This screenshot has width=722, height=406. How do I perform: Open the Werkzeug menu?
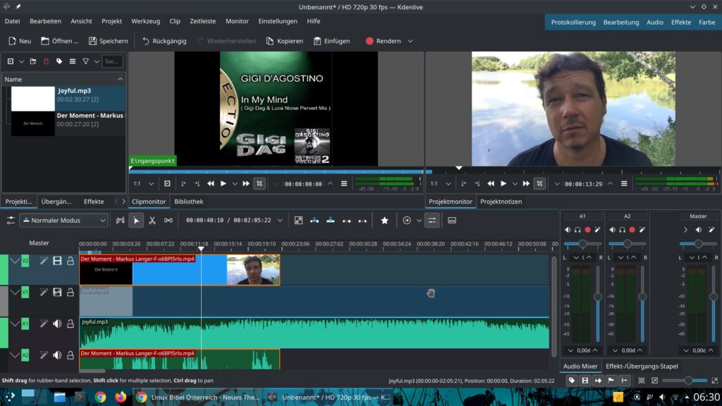[145, 21]
